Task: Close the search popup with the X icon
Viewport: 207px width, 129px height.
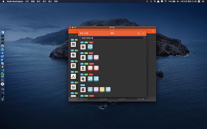Action: 144,33
